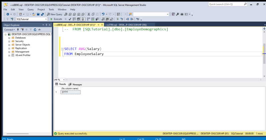Expand the Databases folder node
This screenshot has width=266, height=140.
coord(9,38)
